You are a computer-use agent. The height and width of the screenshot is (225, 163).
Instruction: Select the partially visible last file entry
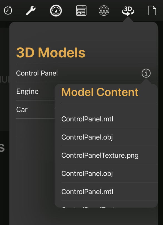click(x=109, y=204)
